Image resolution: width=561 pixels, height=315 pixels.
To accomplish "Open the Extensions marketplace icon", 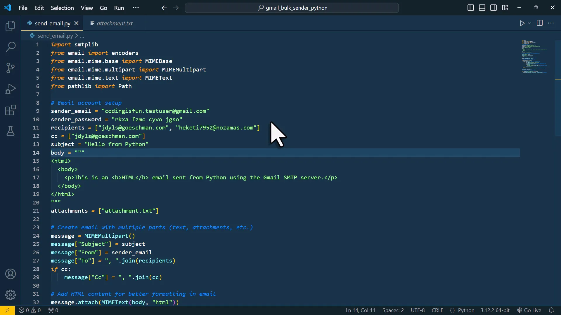I will [x=11, y=110].
